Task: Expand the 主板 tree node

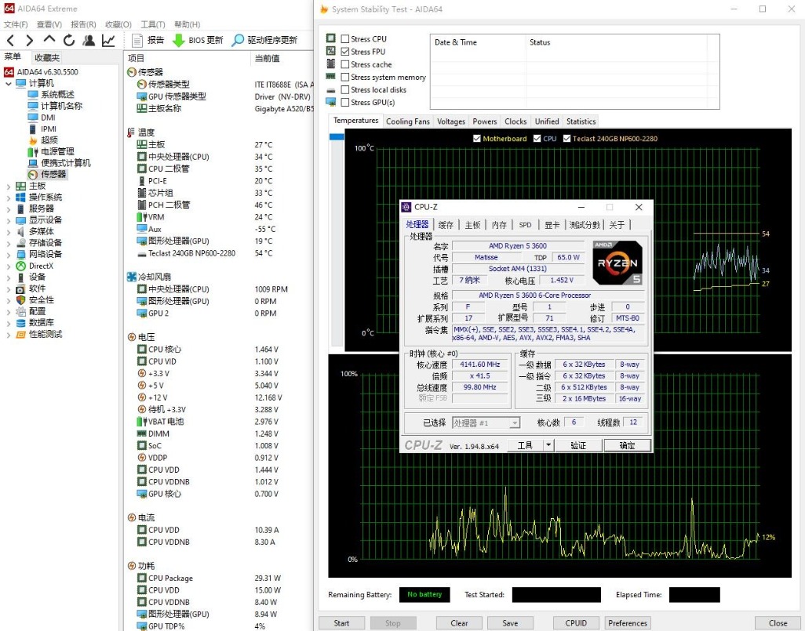Action: point(9,187)
